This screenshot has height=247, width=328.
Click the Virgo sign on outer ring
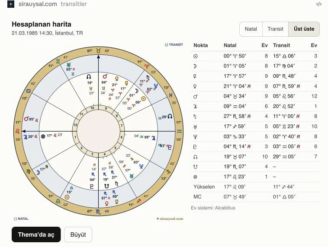[28, 171]
